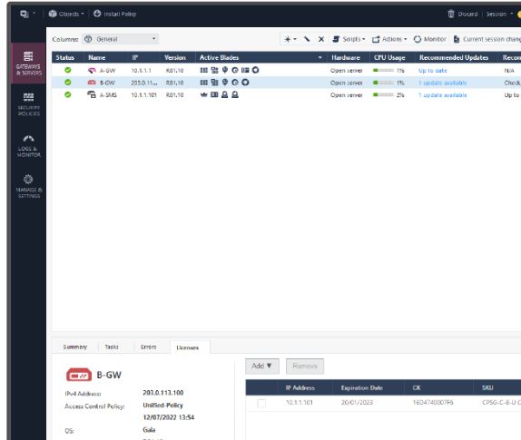Viewport: 521px width, 440px height.
Task: Click the Hardware column header
Action: [346, 57]
